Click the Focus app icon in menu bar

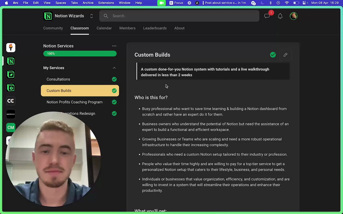tap(176, 3)
